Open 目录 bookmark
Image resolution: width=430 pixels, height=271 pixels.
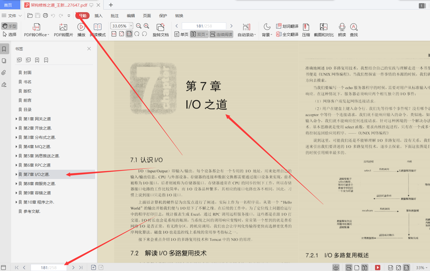click(x=27, y=110)
